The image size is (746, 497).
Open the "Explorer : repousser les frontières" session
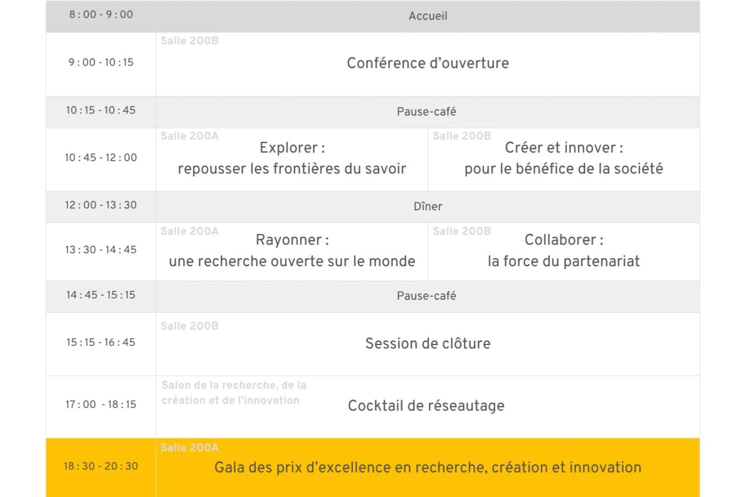tap(292, 158)
